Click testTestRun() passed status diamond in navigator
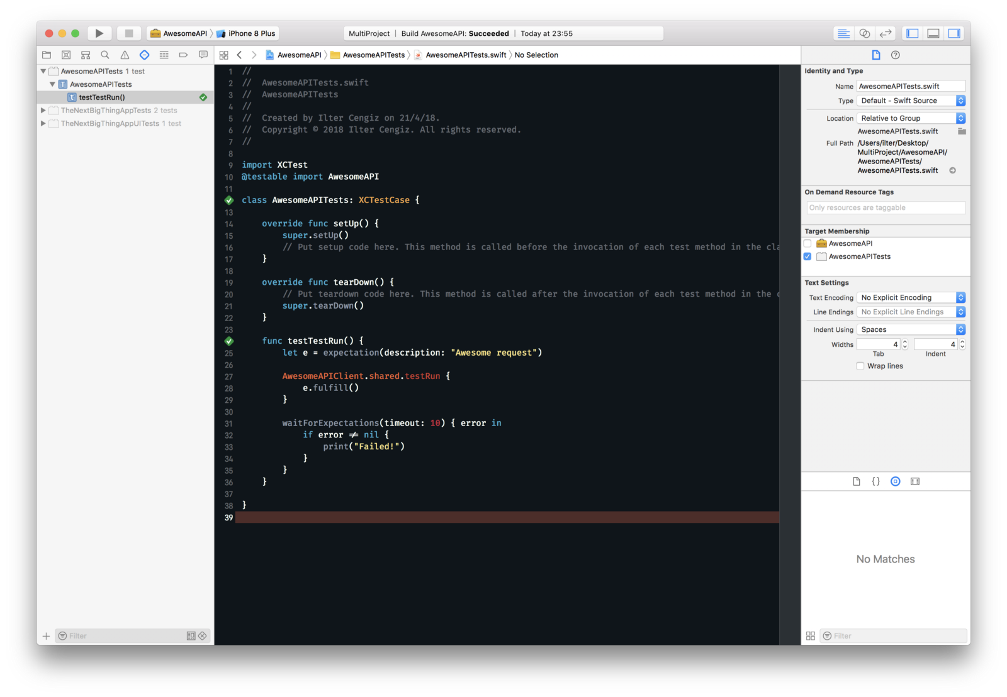Viewport: 1007px width, 697px height. 203,97
